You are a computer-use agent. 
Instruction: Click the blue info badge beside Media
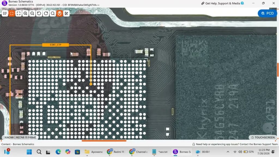(242, 3)
